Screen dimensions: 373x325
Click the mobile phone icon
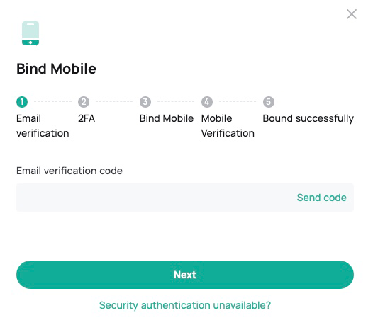tap(30, 33)
